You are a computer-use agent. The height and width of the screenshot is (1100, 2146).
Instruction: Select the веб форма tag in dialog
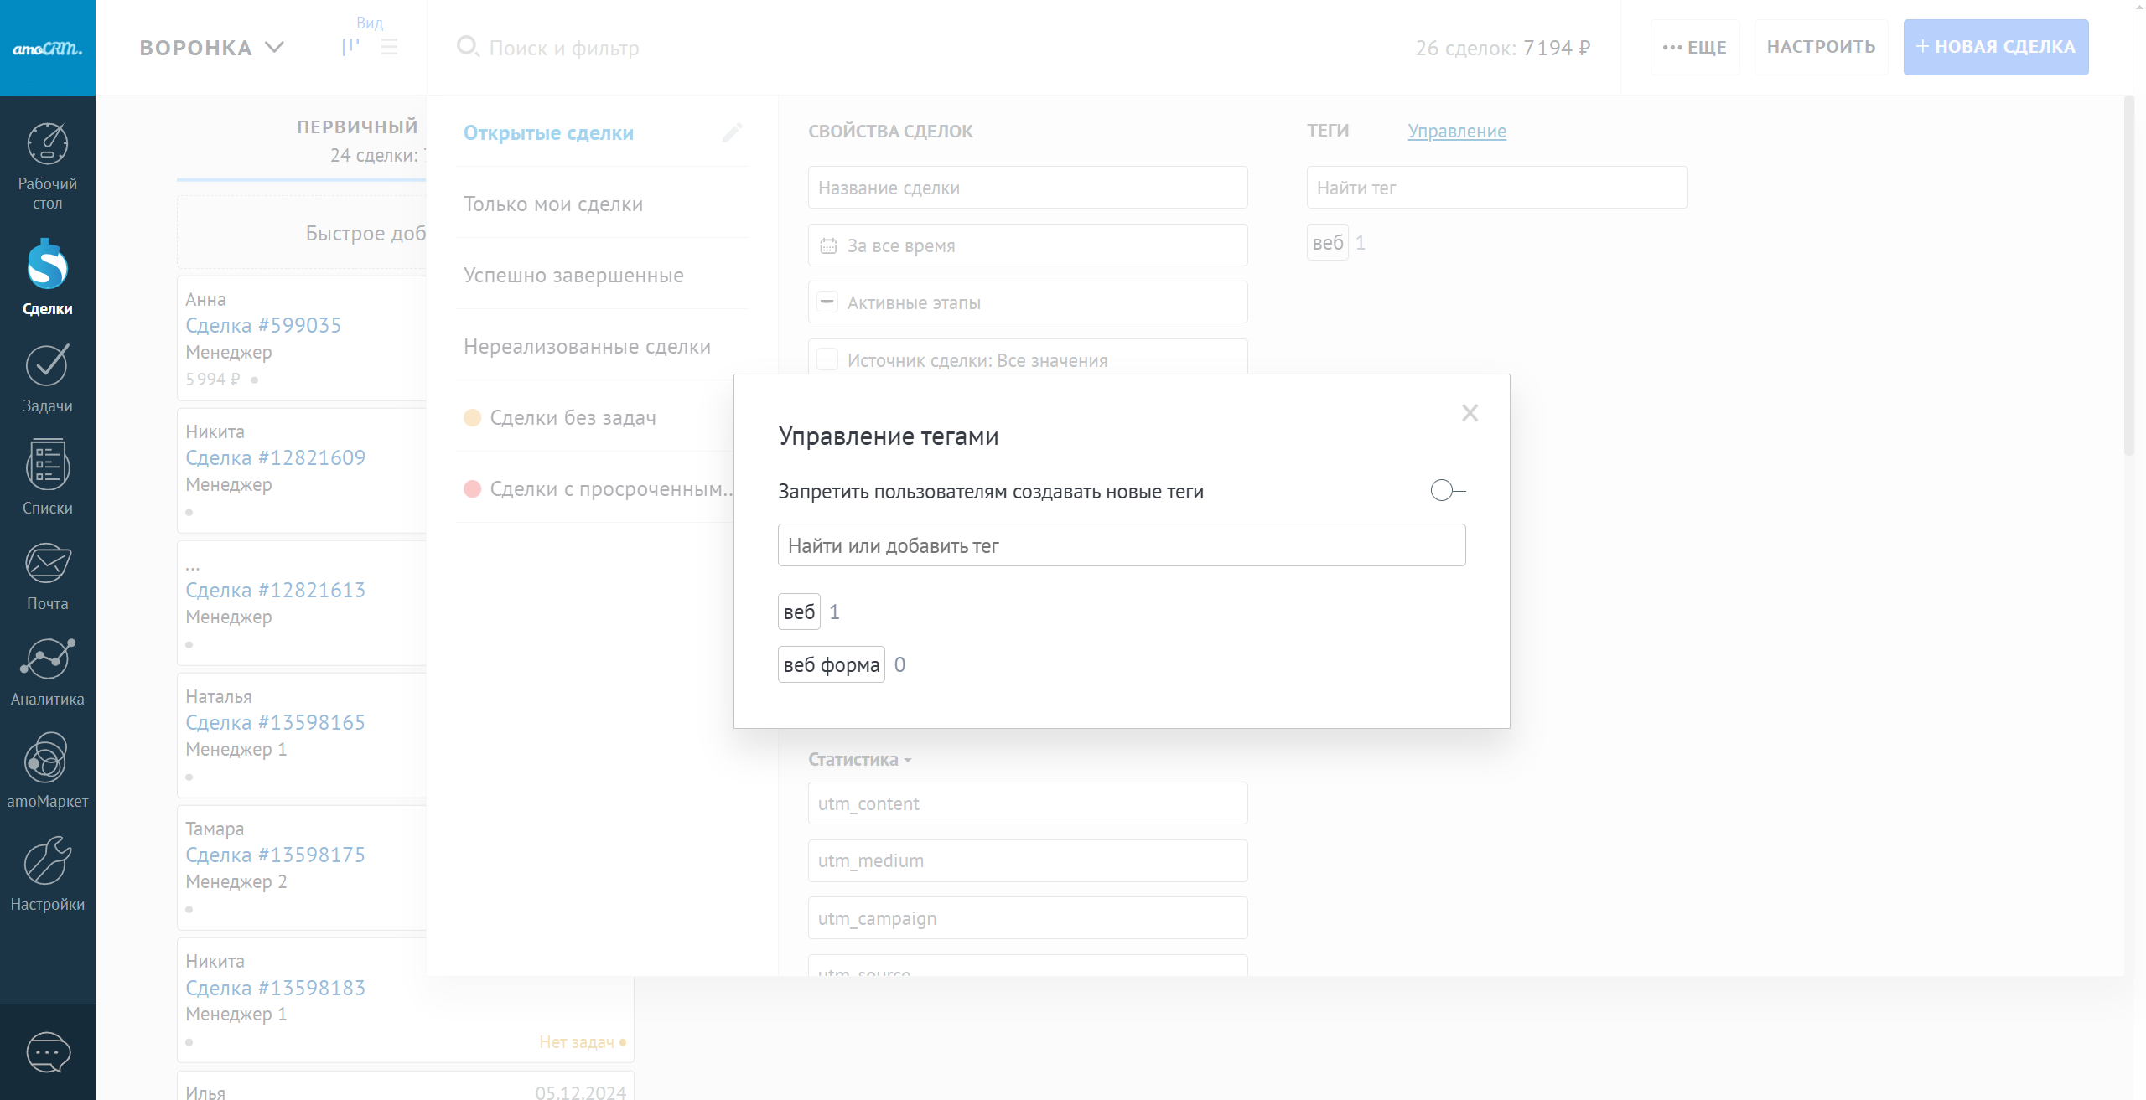point(831,664)
